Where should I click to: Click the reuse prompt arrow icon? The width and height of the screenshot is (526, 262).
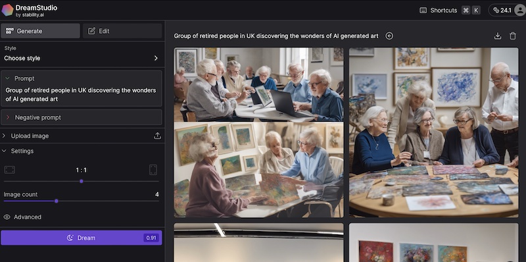(389, 36)
